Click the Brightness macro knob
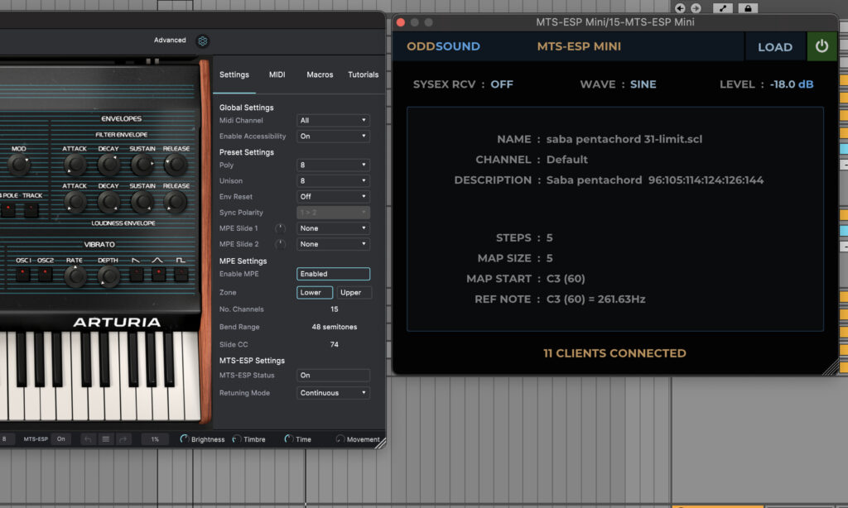Image resolution: width=848 pixels, height=508 pixels. 185,439
